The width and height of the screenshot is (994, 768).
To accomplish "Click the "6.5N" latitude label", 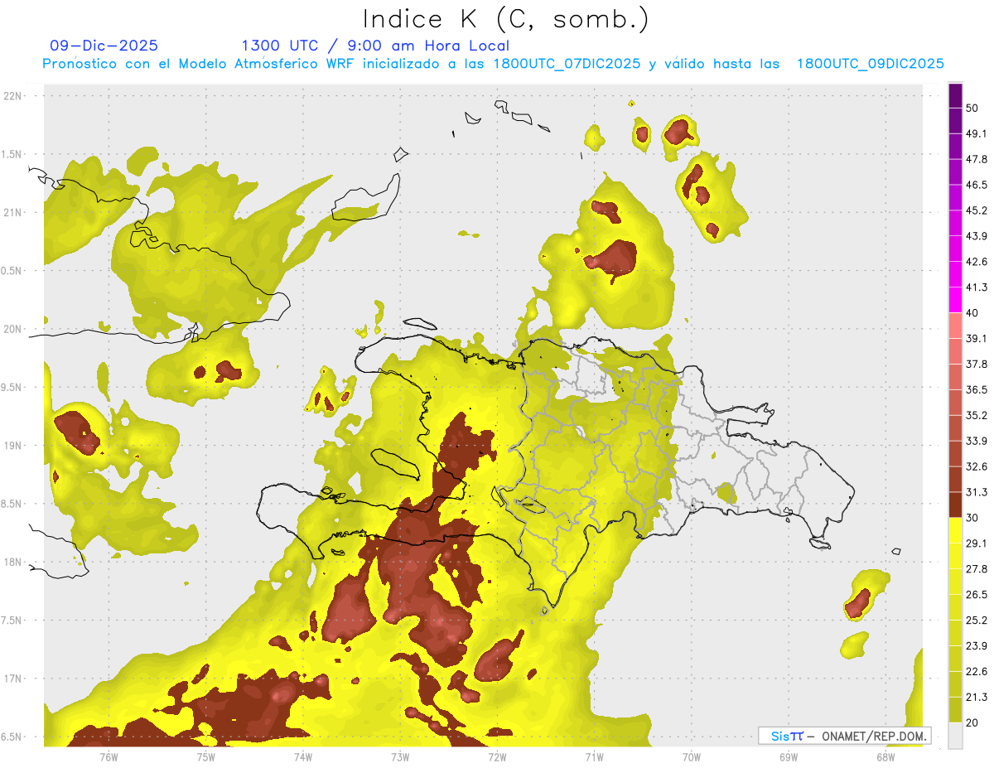I will (12, 737).
